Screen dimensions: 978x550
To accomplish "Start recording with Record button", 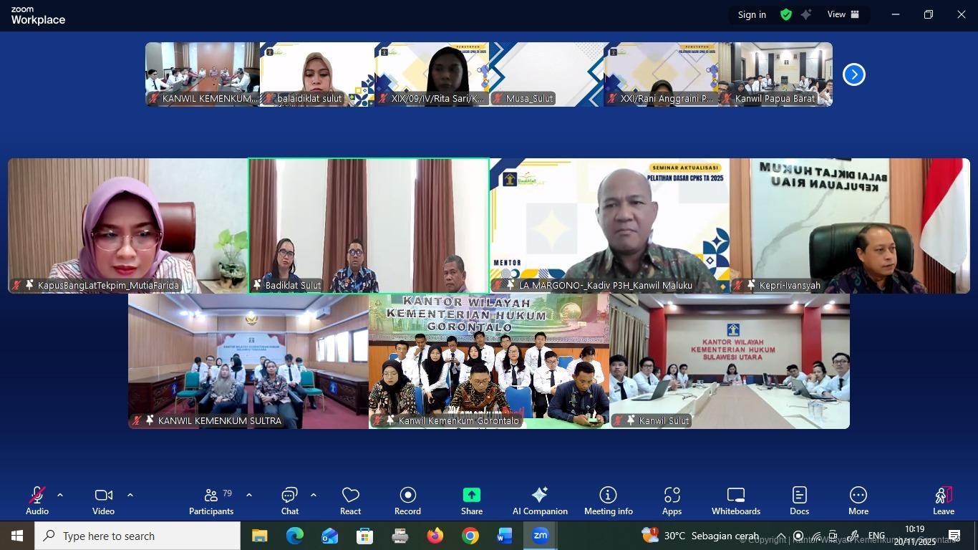I will [x=407, y=501].
